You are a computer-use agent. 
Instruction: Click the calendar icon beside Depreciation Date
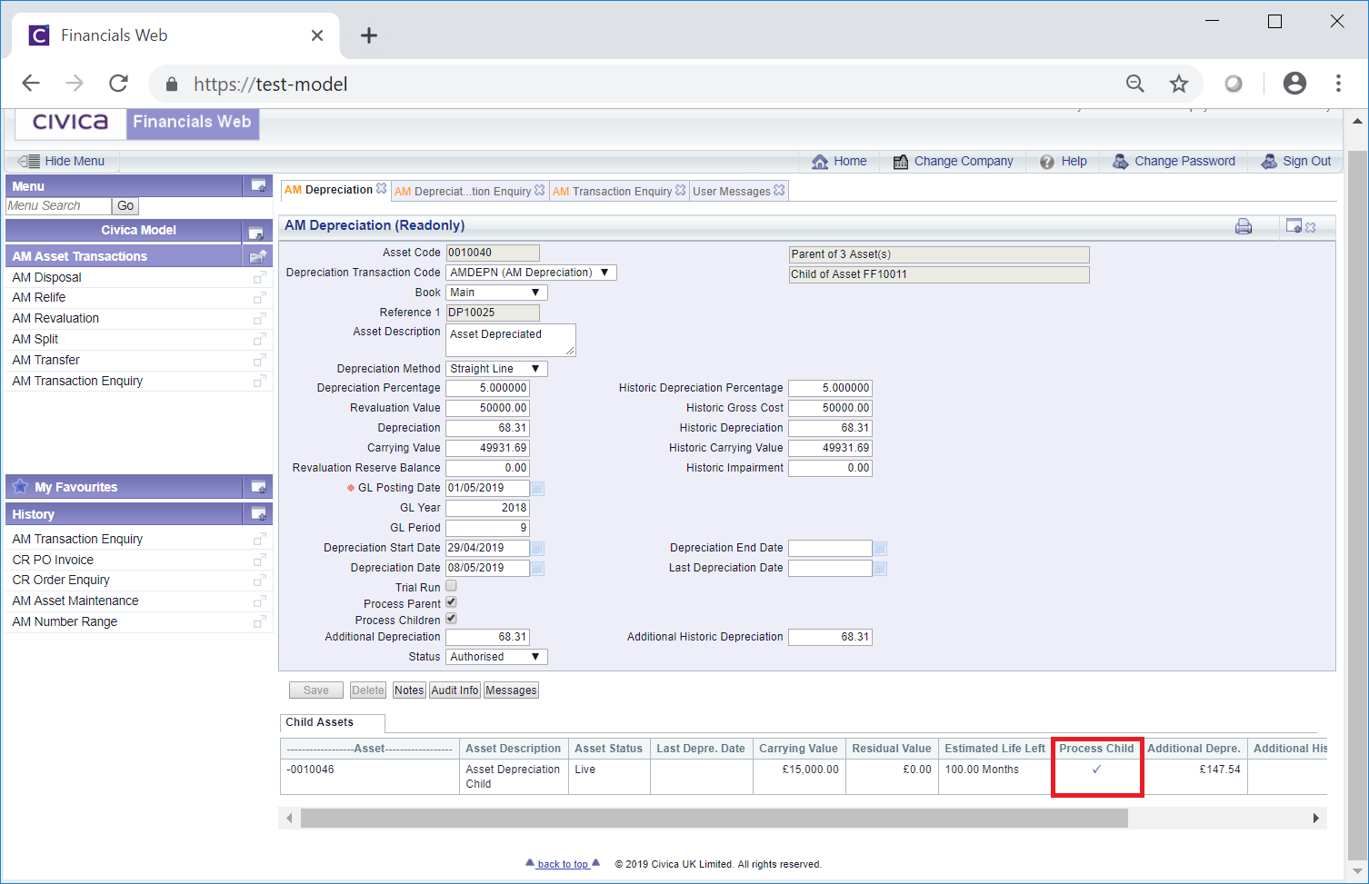point(537,569)
